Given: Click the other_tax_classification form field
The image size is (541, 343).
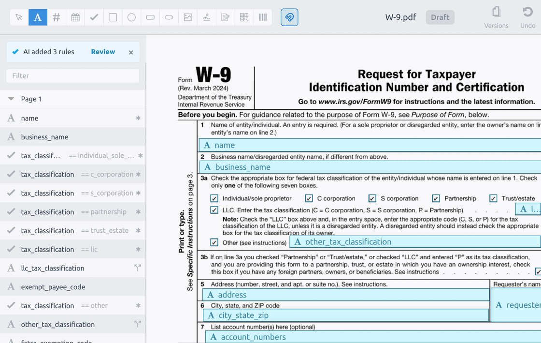Looking at the screenshot, I should [x=415, y=242].
